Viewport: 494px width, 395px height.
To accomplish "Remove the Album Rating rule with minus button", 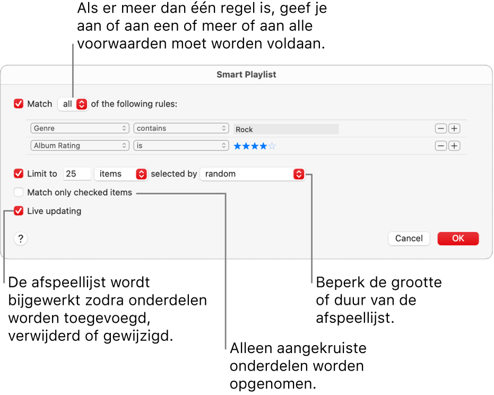I will coord(441,146).
